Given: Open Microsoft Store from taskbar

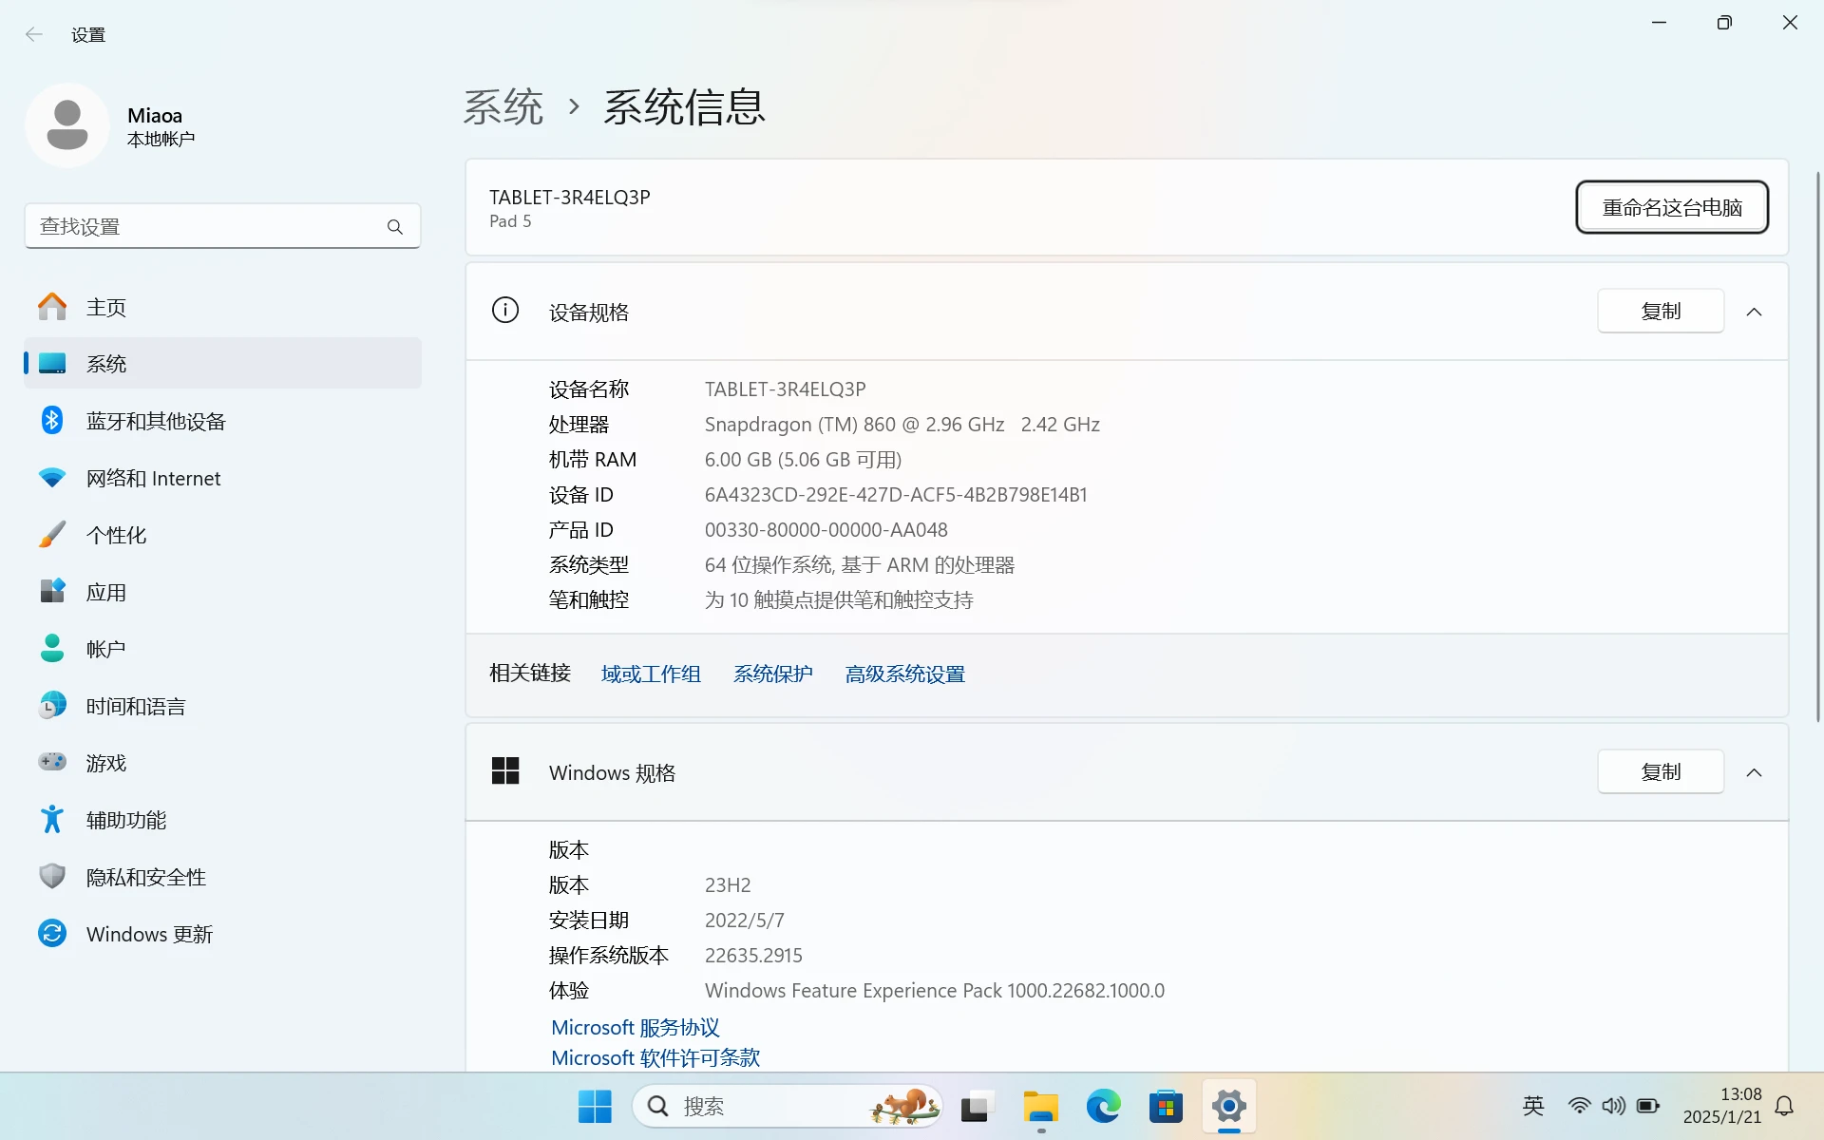Looking at the screenshot, I should [x=1166, y=1106].
